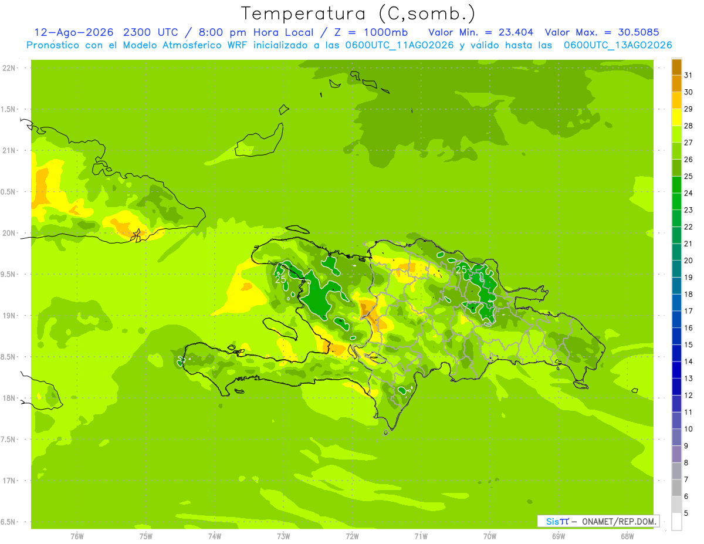
Task: Click the "75W" longitude label
Action: pos(146,536)
